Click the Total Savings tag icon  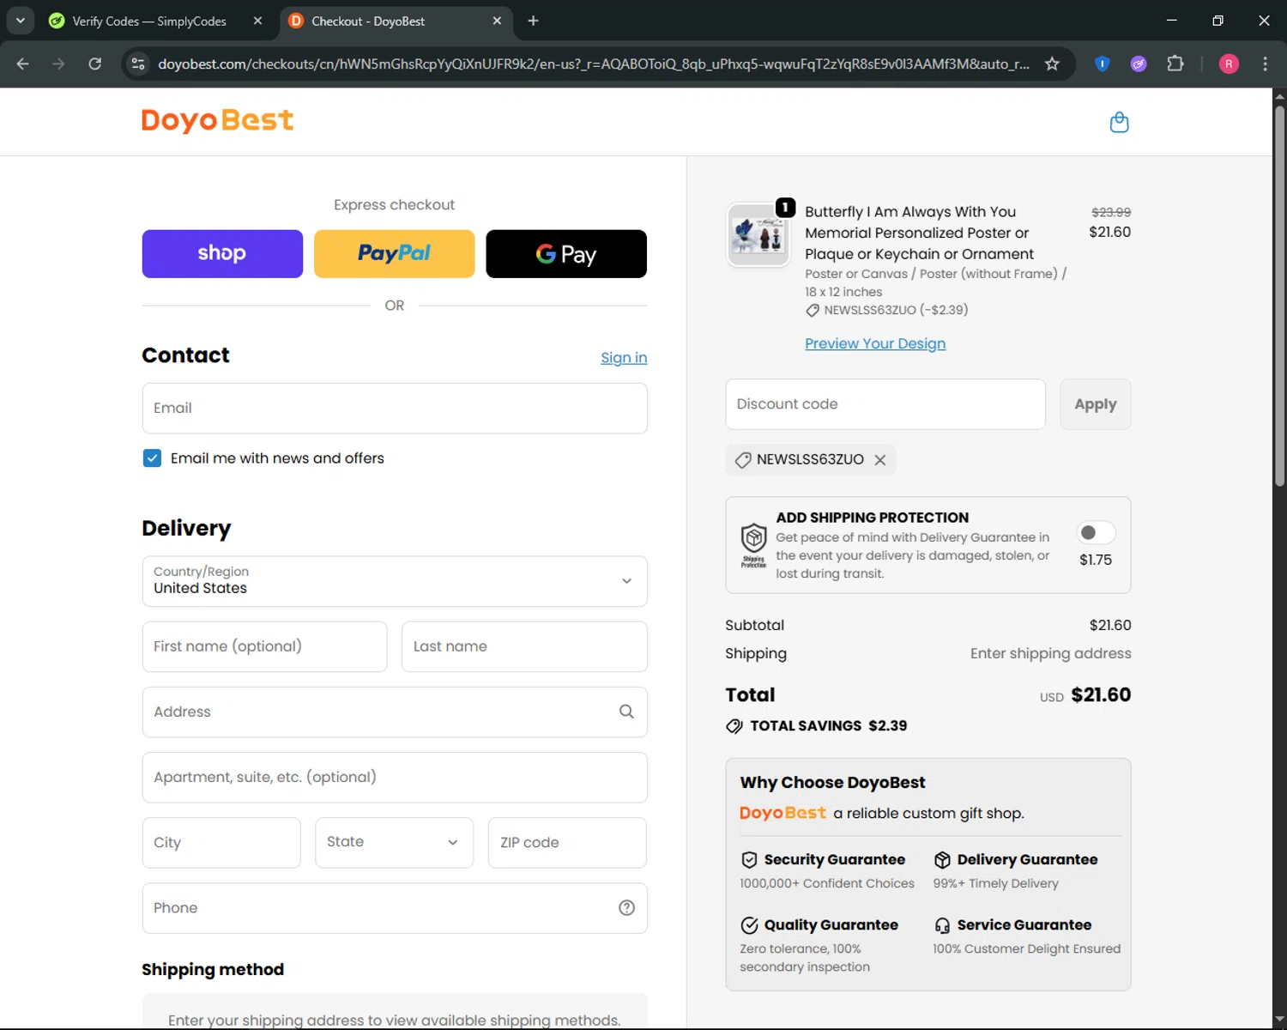coord(734,726)
